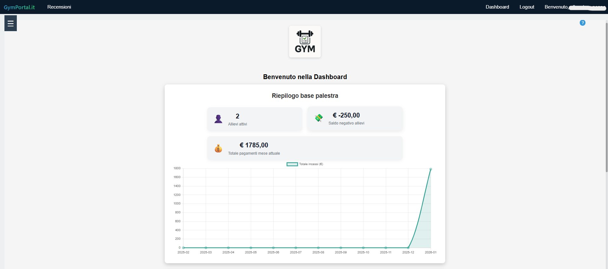Go to Recensioni in navbar
The width and height of the screenshot is (608, 269).
pyautogui.click(x=59, y=7)
